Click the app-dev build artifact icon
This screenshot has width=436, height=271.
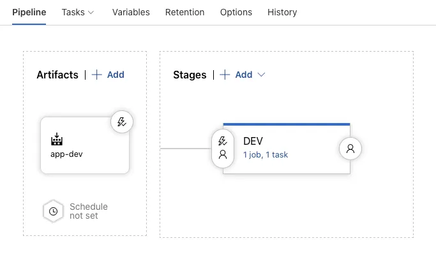[x=57, y=140]
